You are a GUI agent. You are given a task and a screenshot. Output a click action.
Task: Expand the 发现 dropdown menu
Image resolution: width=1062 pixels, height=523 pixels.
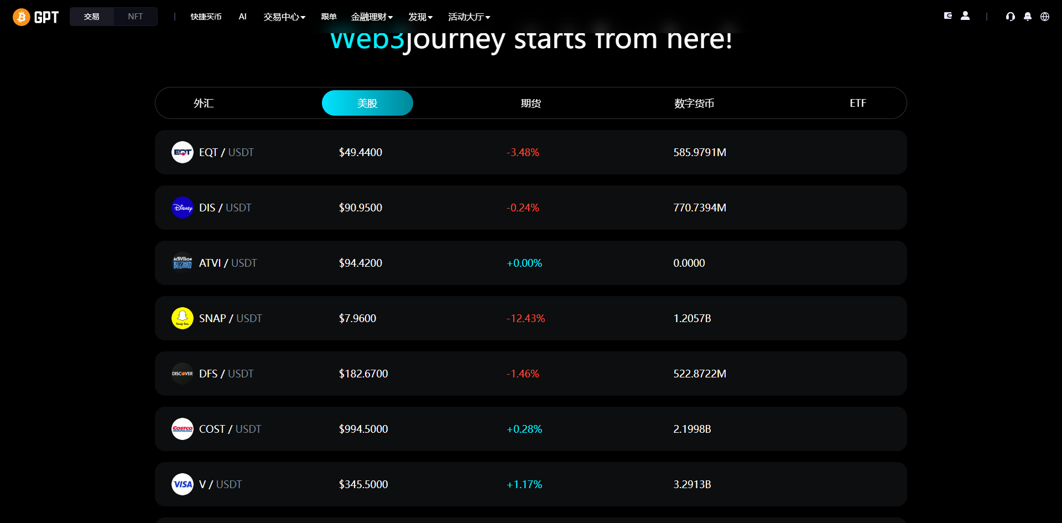(x=420, y=17)
